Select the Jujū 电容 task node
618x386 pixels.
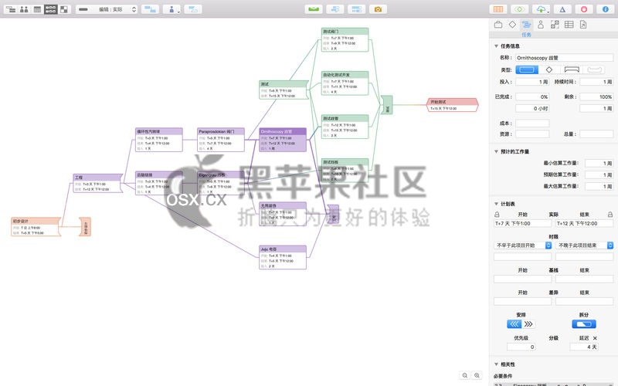click(x=283, y=257)
